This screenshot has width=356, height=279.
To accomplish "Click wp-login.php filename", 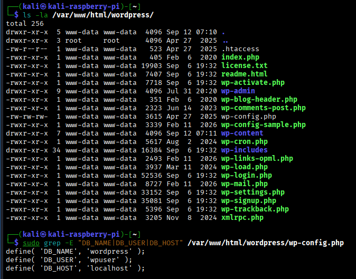I will tap(246, 176).
